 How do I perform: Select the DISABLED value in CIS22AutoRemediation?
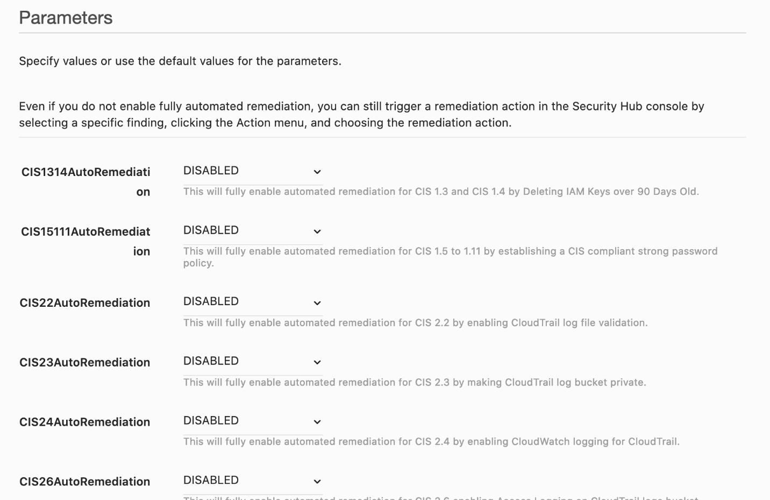click(211, 301)
